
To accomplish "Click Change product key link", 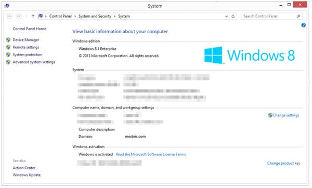I will pos(283,164).
